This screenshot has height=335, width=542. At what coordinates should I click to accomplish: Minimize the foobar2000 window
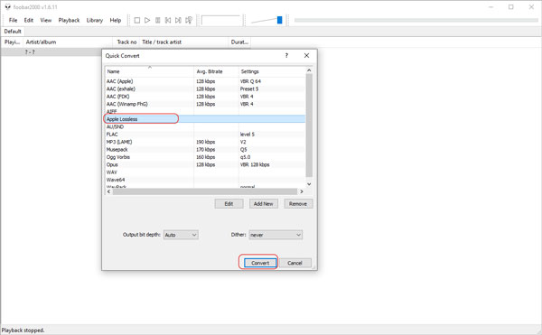(x=491, y=7)
